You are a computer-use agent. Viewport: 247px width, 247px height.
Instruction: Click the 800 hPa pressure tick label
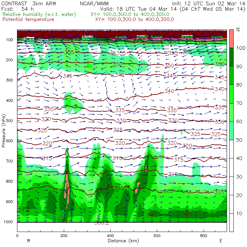pos(9,181)
